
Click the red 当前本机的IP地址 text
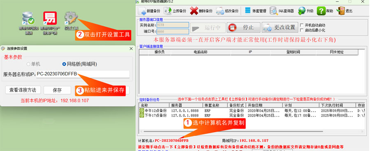point(55,101)
